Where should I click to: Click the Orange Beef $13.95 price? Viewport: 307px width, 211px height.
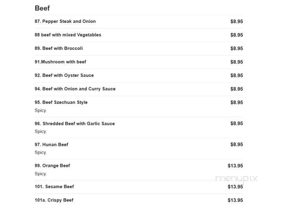235,166
